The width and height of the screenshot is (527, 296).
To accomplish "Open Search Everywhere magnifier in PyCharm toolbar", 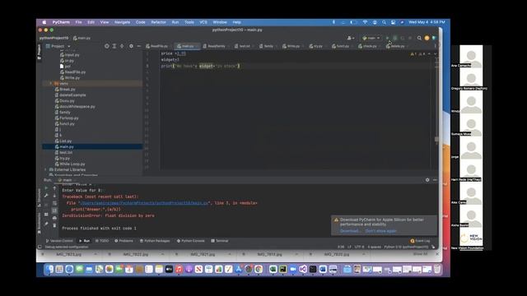I will 419,38.
